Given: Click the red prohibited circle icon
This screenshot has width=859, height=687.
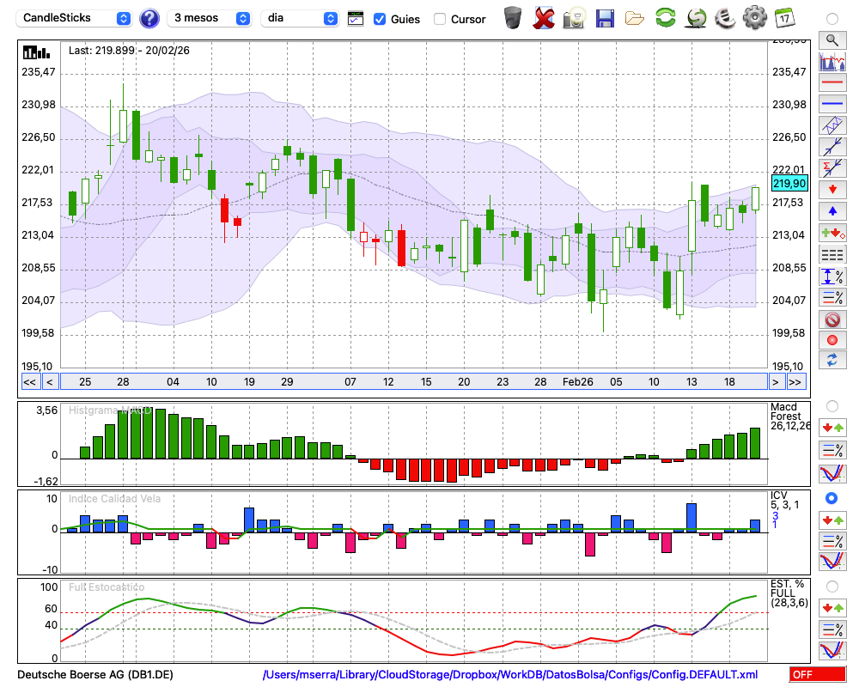Looking at the screenshot, I should coord(832,319).
